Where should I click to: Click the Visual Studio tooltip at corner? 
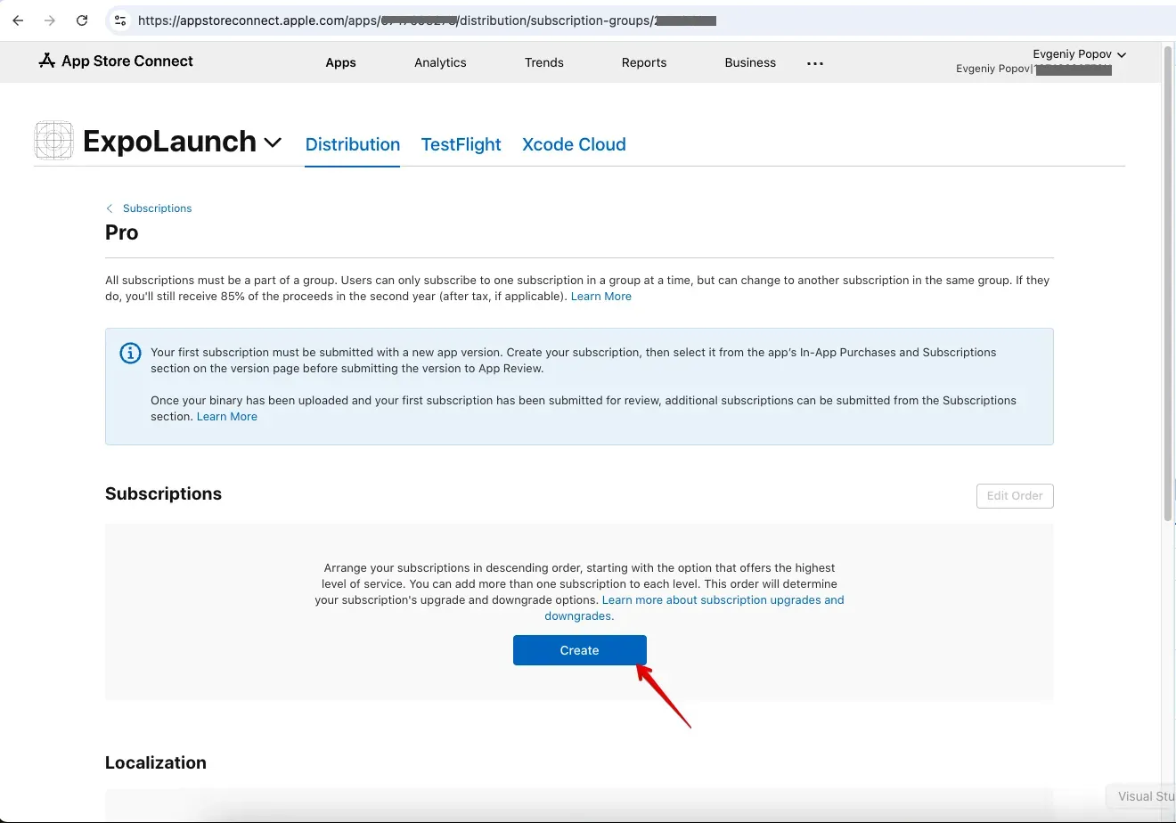tap(1142, 796)
